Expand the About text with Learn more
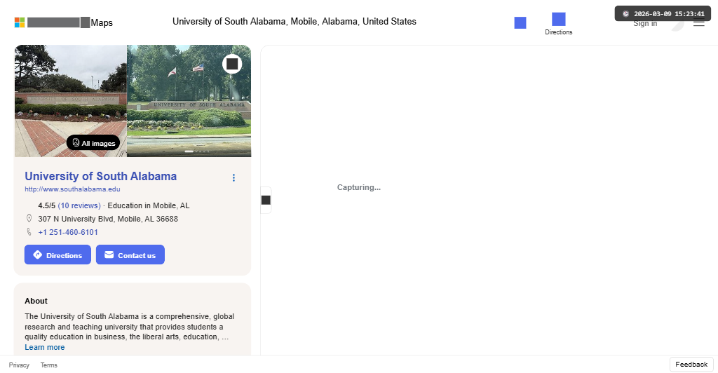The image size is (718, 373). click(x=44, y=348)
